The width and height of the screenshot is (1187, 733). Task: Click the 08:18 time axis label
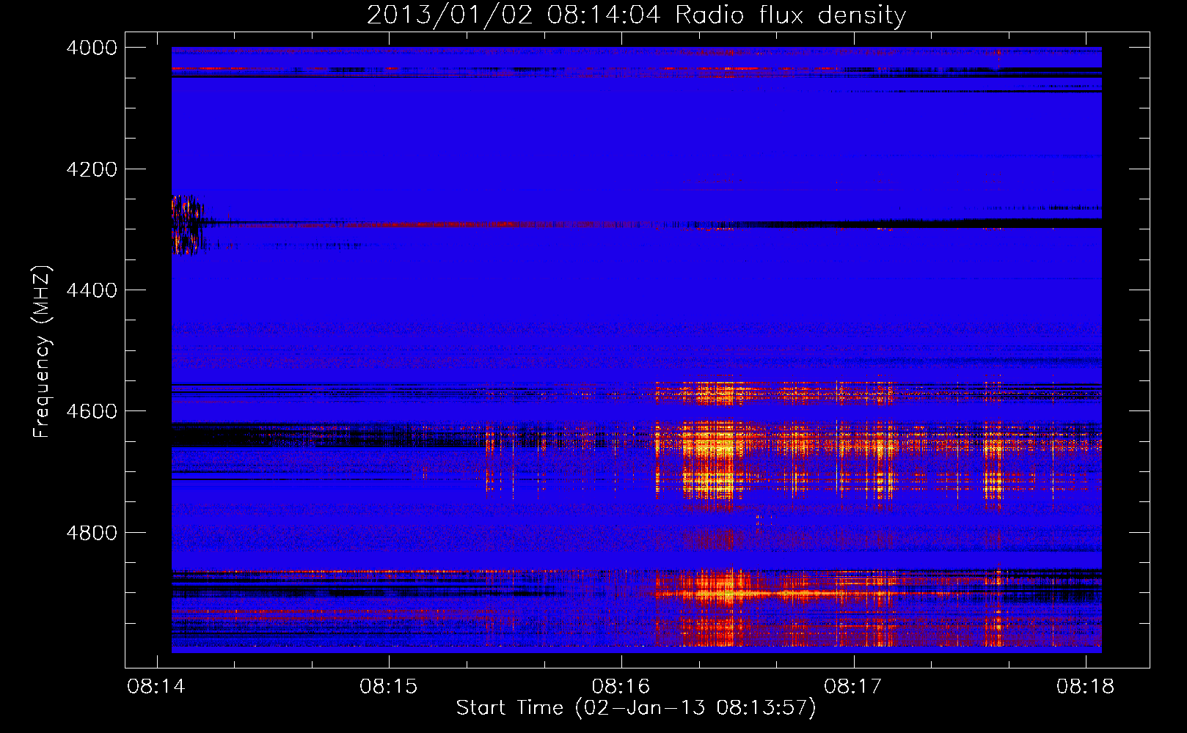pyautogui.click(x=1085, y=687)
